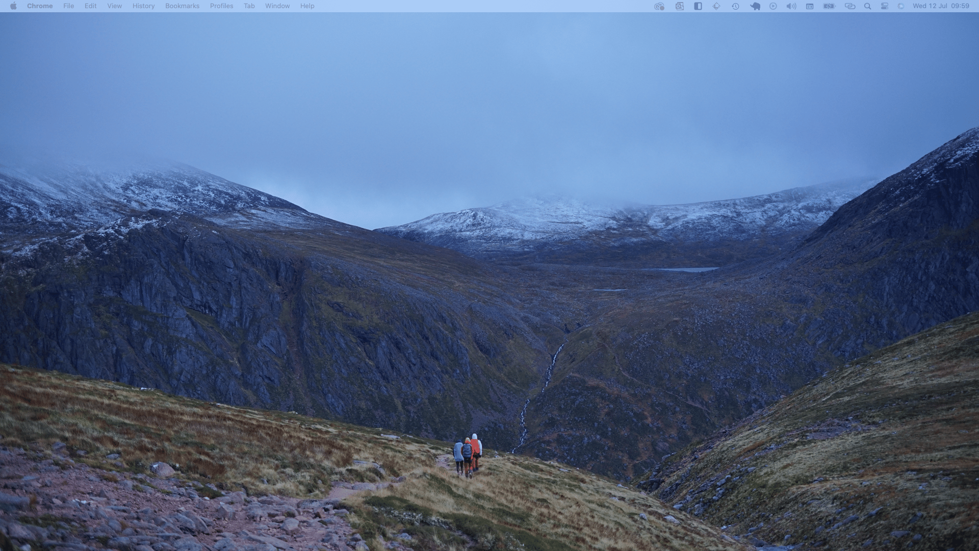This screenshot has height=551, width=979.
Task: Open Spotlight search
Action: coord(867,6)
